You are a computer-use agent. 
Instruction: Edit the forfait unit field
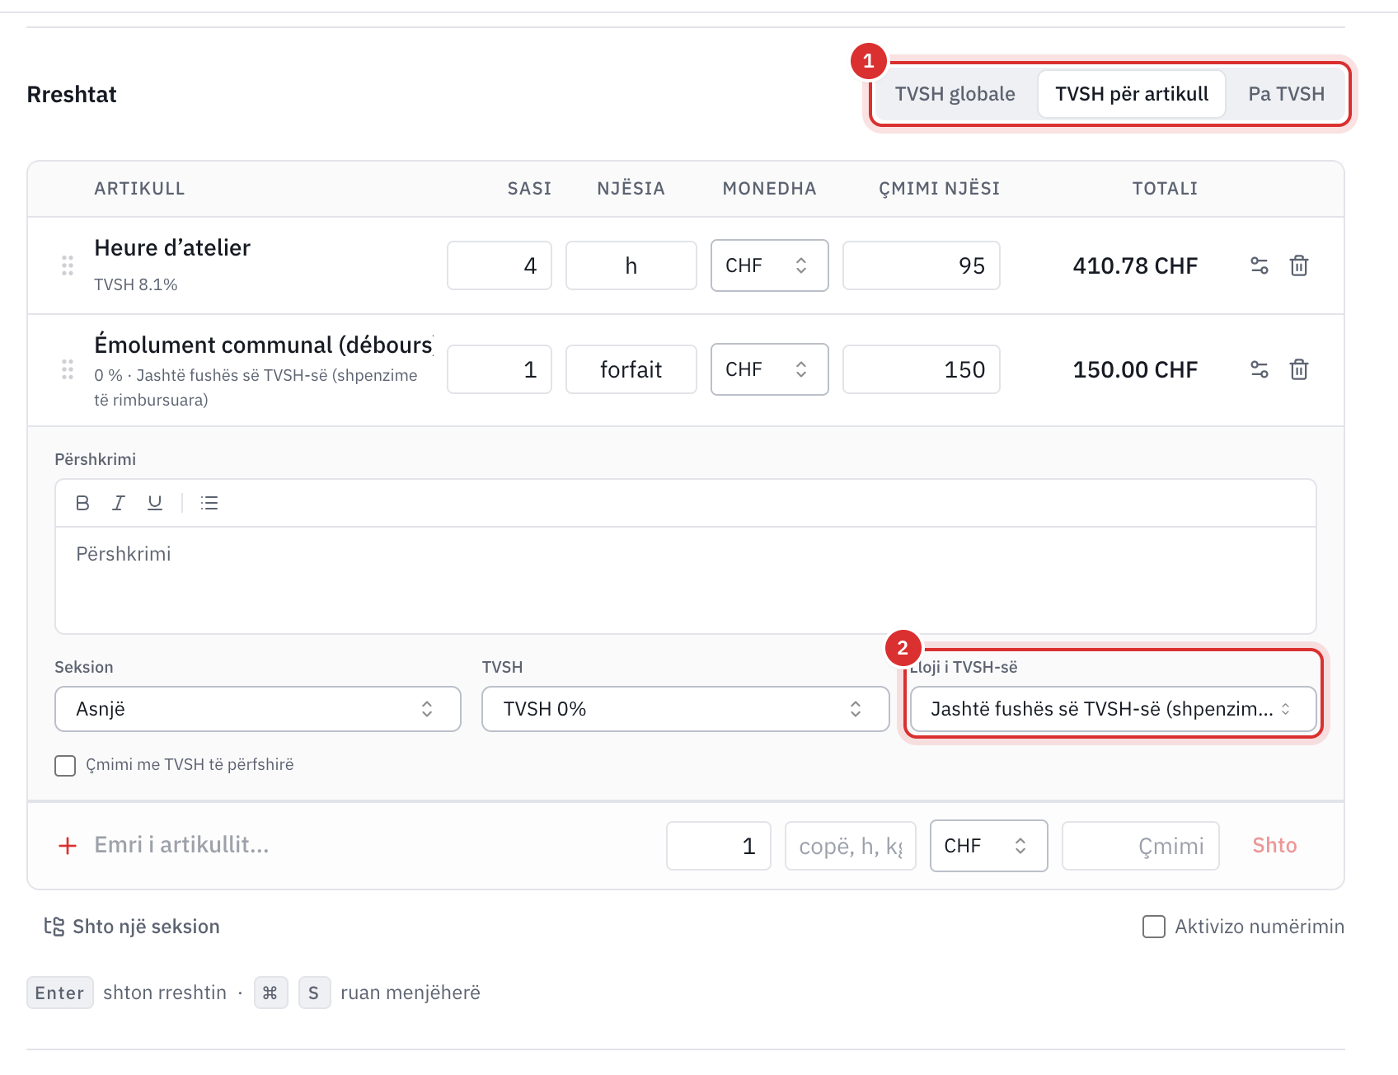(631, 369)
